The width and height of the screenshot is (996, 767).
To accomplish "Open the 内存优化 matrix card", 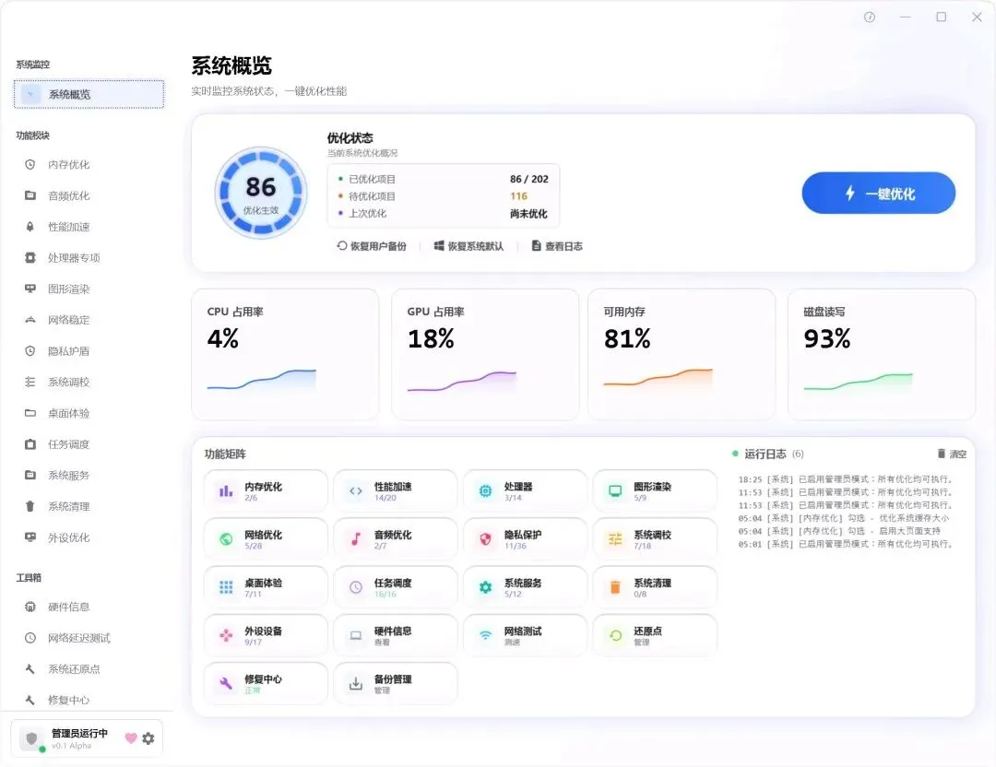I will tap(266, 490).
